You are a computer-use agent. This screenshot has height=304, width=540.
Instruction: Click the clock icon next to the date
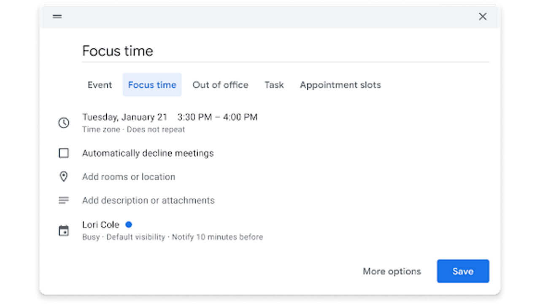pyautogui.click(x=64, y=122)
